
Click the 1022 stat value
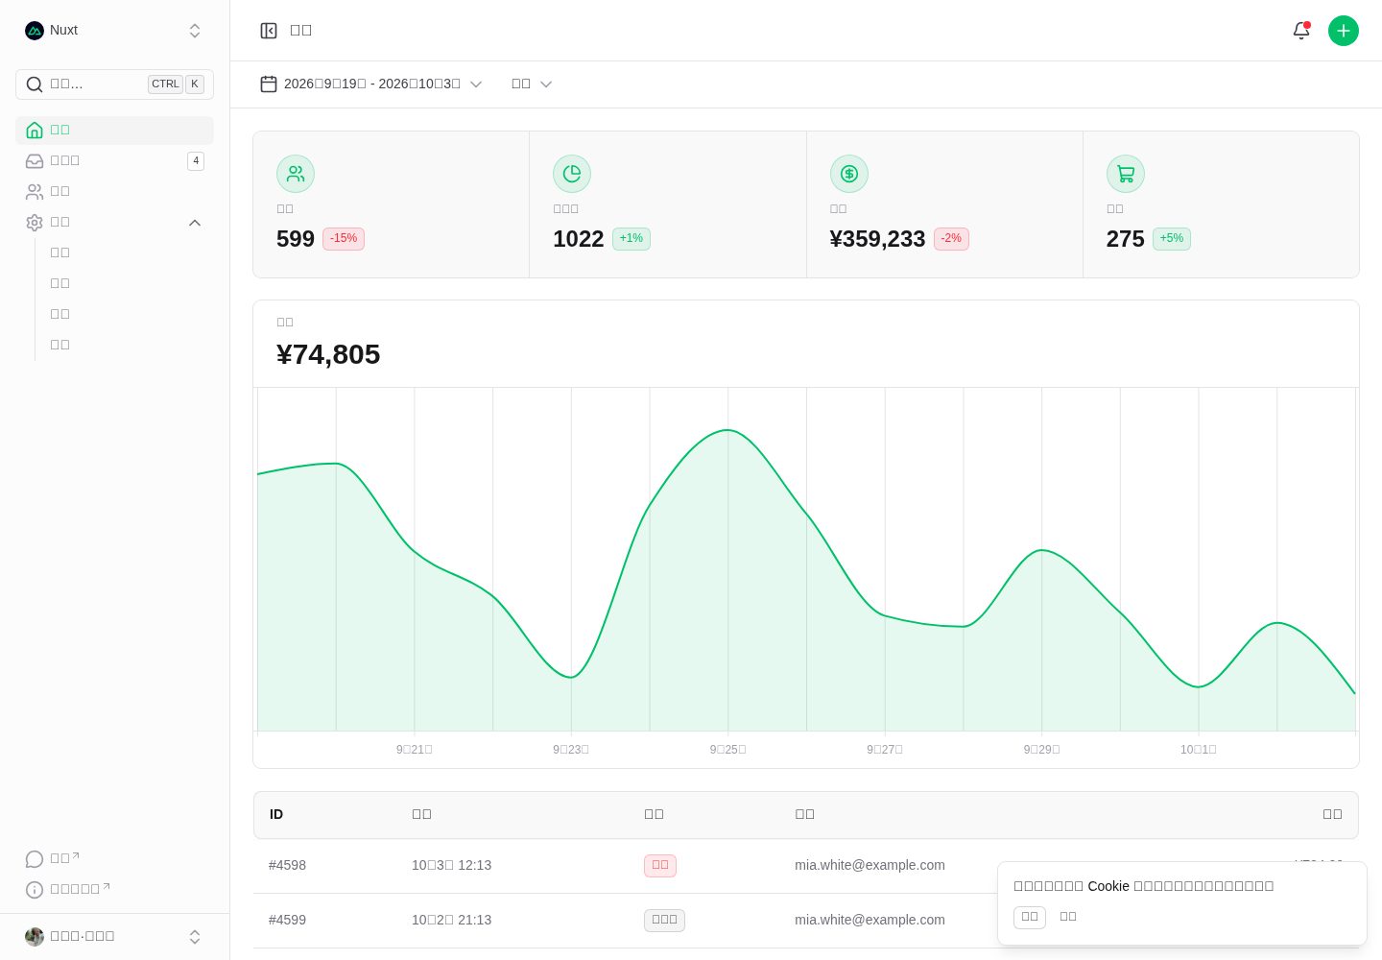(579, 239)
